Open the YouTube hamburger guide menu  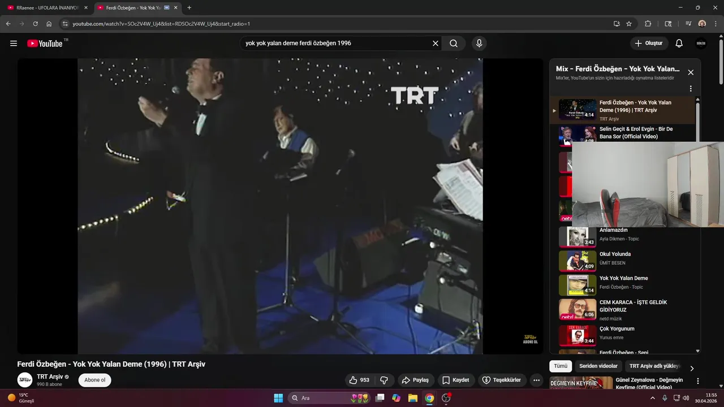click(x=14, y=44)
